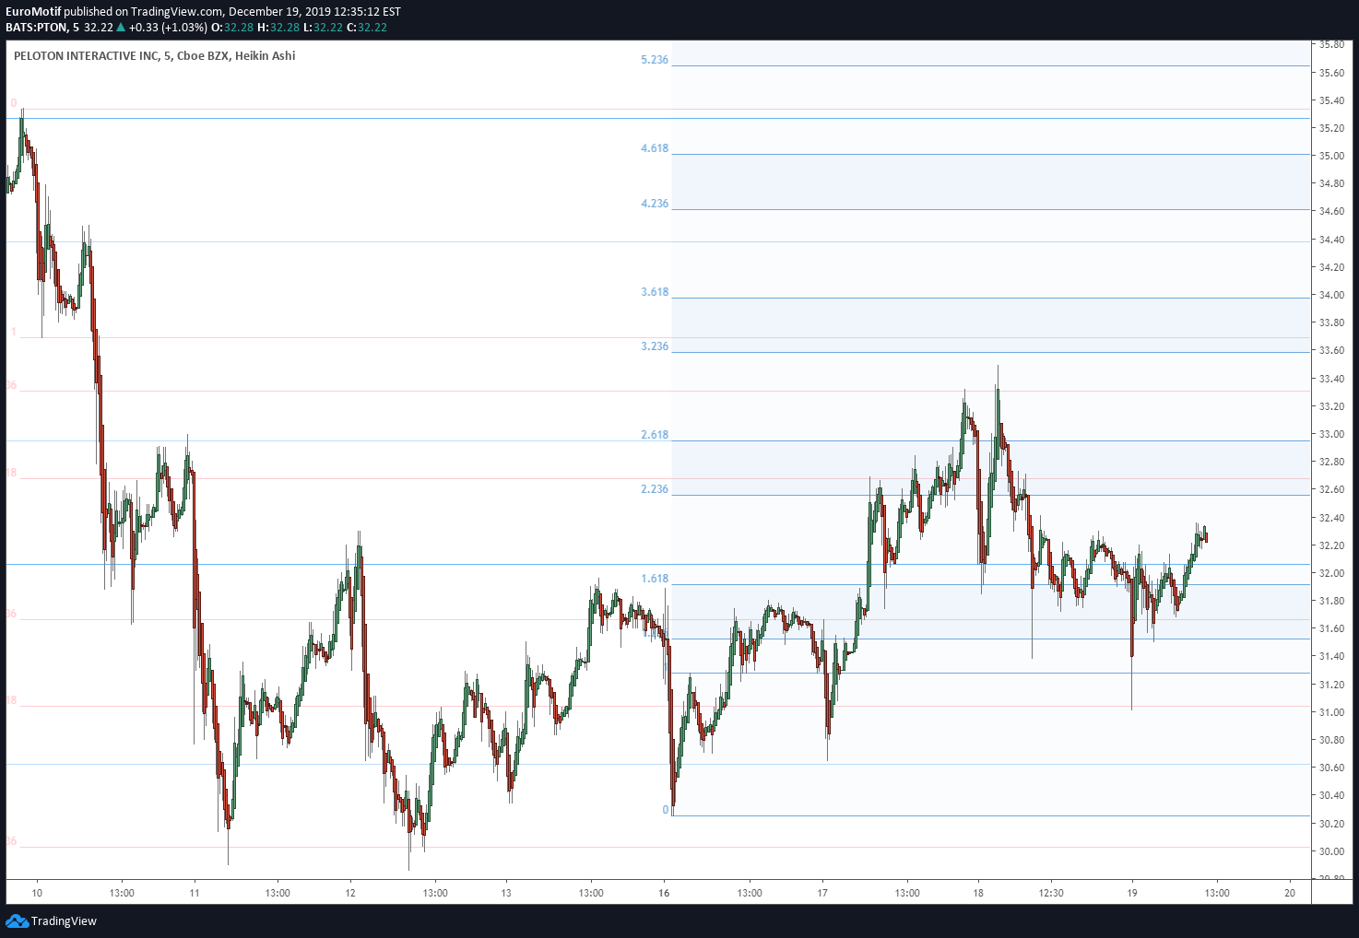Viewport: 1359px width, 938px height.
Task: Click the TradingView cloud logo icon
Action: pos(17,920)
